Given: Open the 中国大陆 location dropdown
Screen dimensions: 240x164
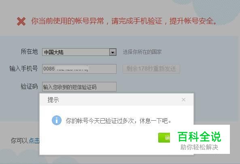Looking at the screenshot, I should point(79,52).
